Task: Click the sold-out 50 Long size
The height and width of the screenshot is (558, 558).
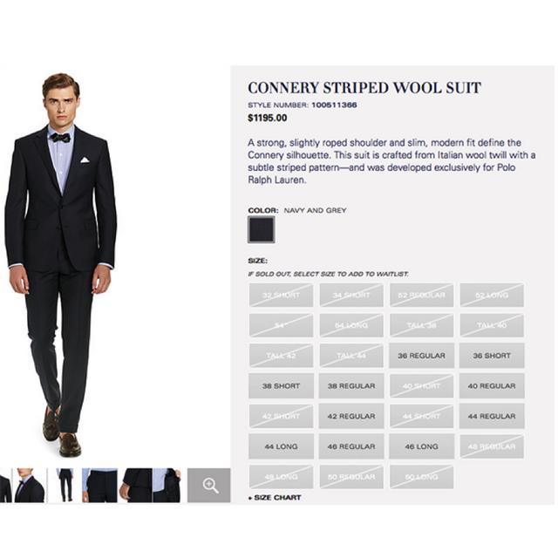Action: click(421, 477)
